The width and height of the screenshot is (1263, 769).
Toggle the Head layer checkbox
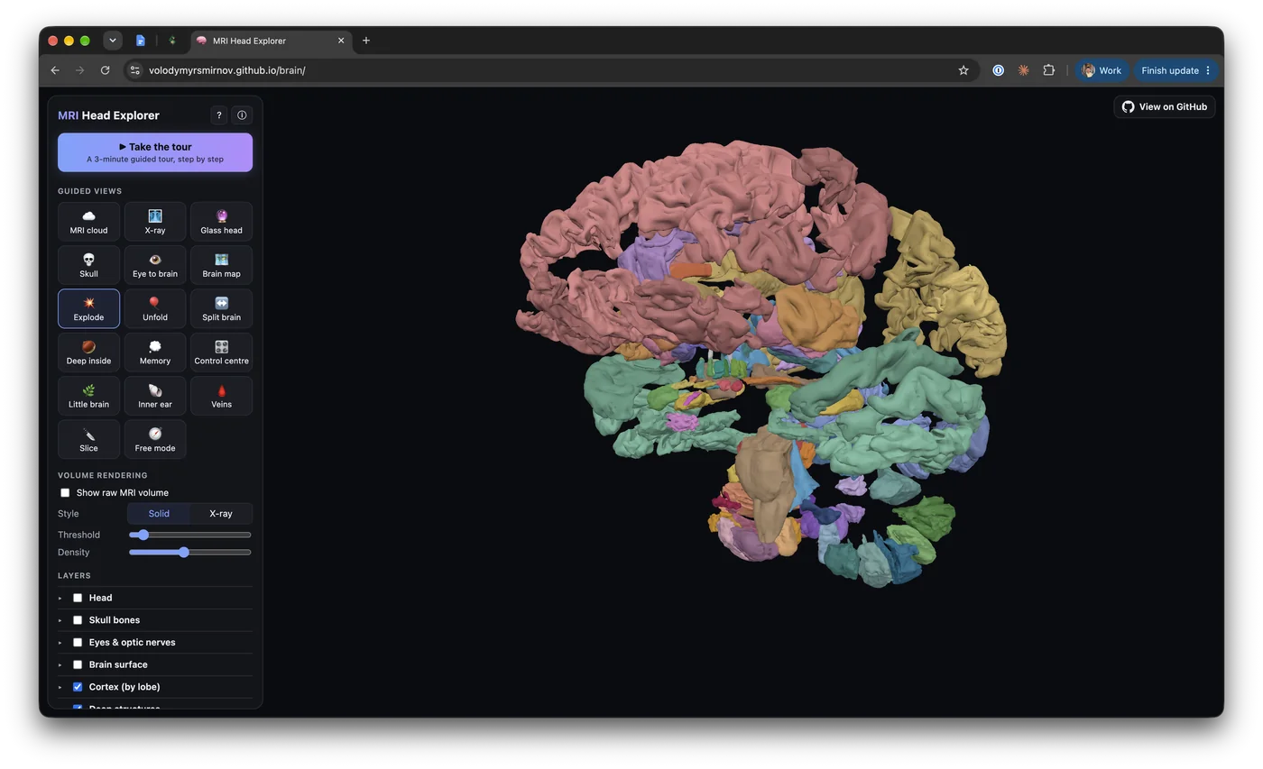[78, 598]
